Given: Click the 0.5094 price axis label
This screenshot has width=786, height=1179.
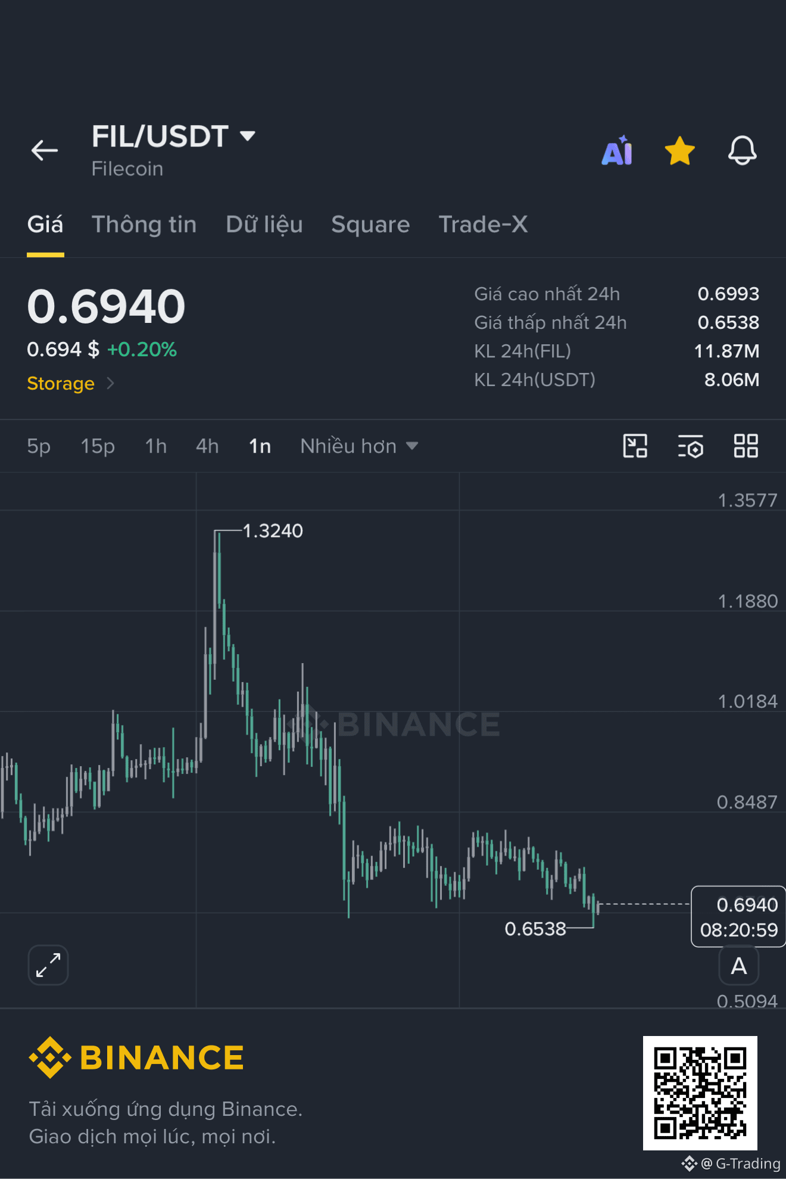Looking at the screenshot, I should point(747,1001).
